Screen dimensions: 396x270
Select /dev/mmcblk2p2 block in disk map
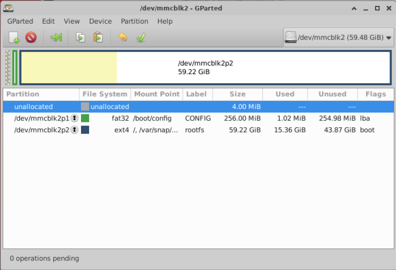[206, 68]
